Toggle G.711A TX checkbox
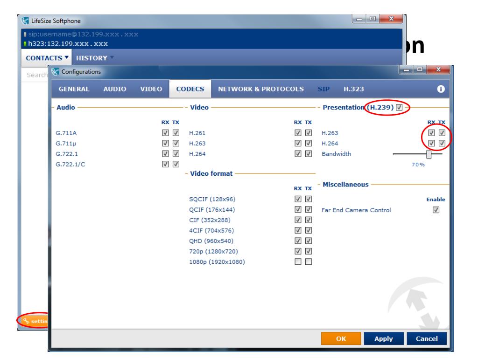The image size is (478, 358). tap(176, 133)
